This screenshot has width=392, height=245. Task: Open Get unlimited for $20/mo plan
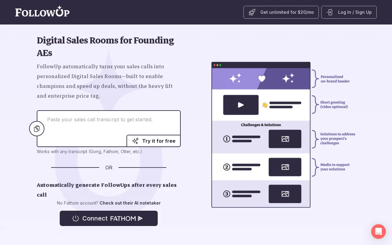click(281, 12)
